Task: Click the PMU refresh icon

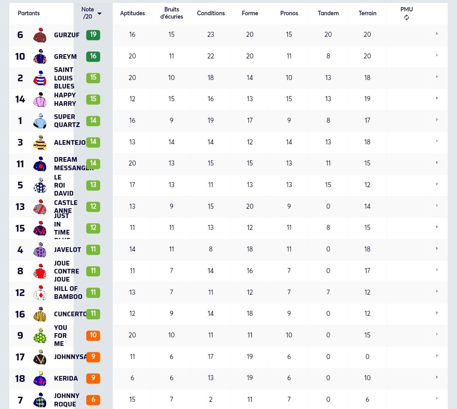Action: pyautogui.click(x=406, y=17)
